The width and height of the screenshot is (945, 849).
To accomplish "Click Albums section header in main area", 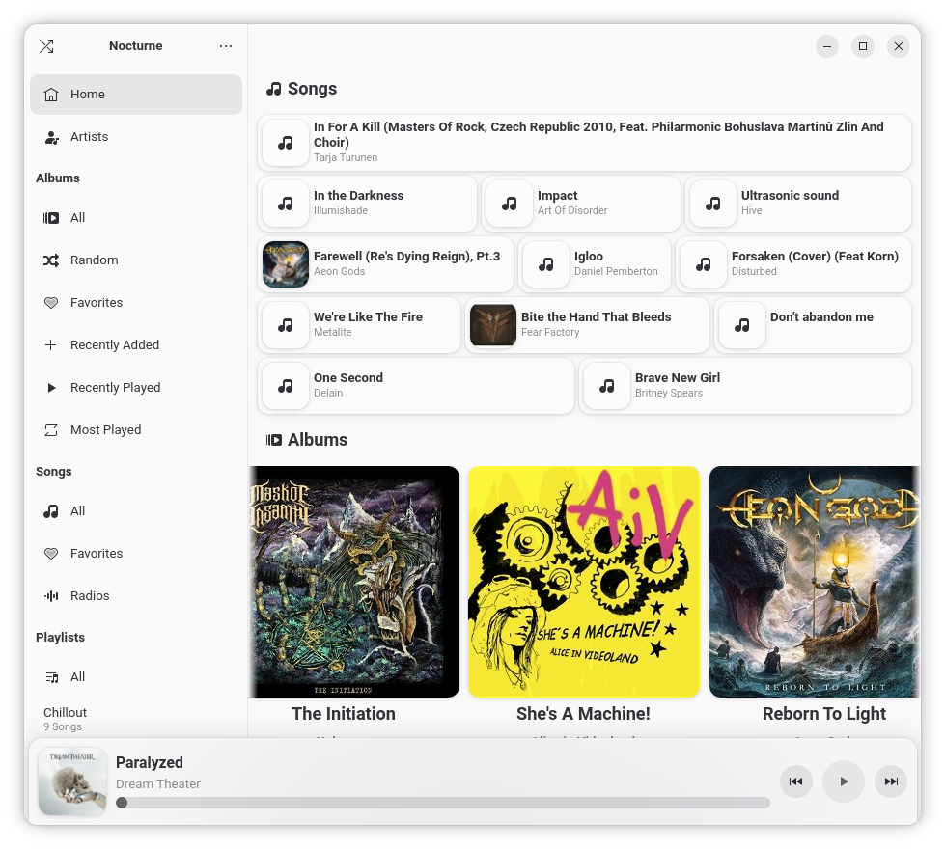I will [x=307, y=440].
